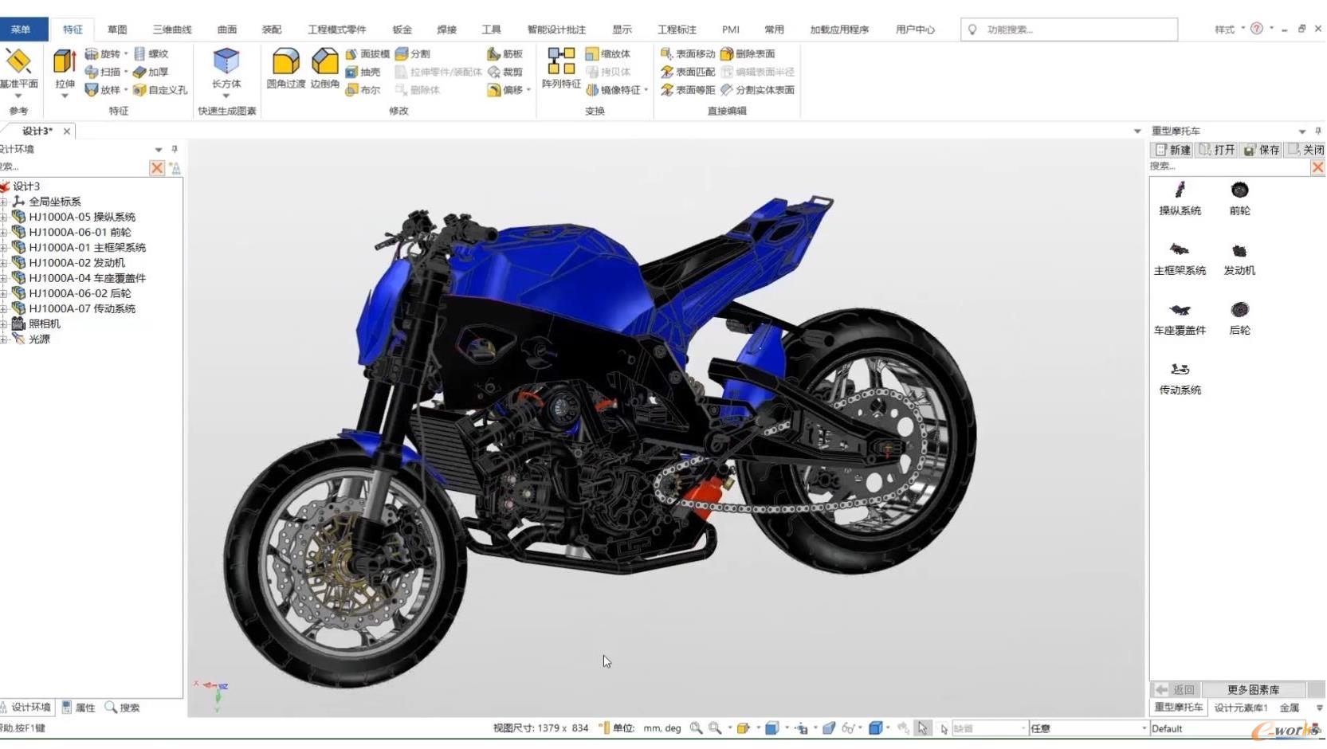Expand the HJ1000A-06-01 前轮 tree node
The height and width of the screenshot is (749, 1327).
pos(4,233)
